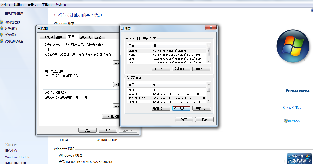Open Windows Update link

18,157
